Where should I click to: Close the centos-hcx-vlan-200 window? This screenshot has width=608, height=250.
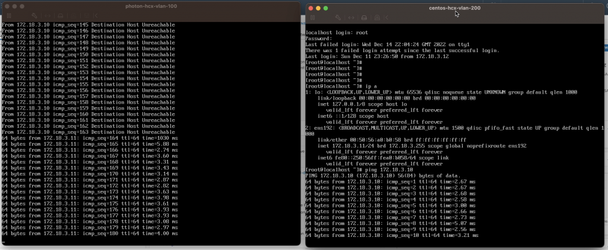point(311,8)
